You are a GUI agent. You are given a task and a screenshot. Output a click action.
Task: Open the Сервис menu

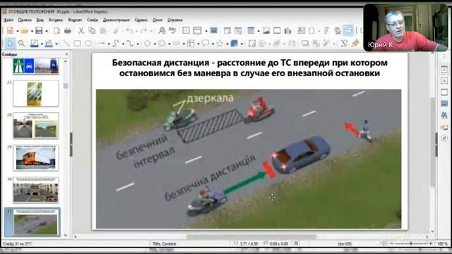pyautogui.click(x=141, y=20)
